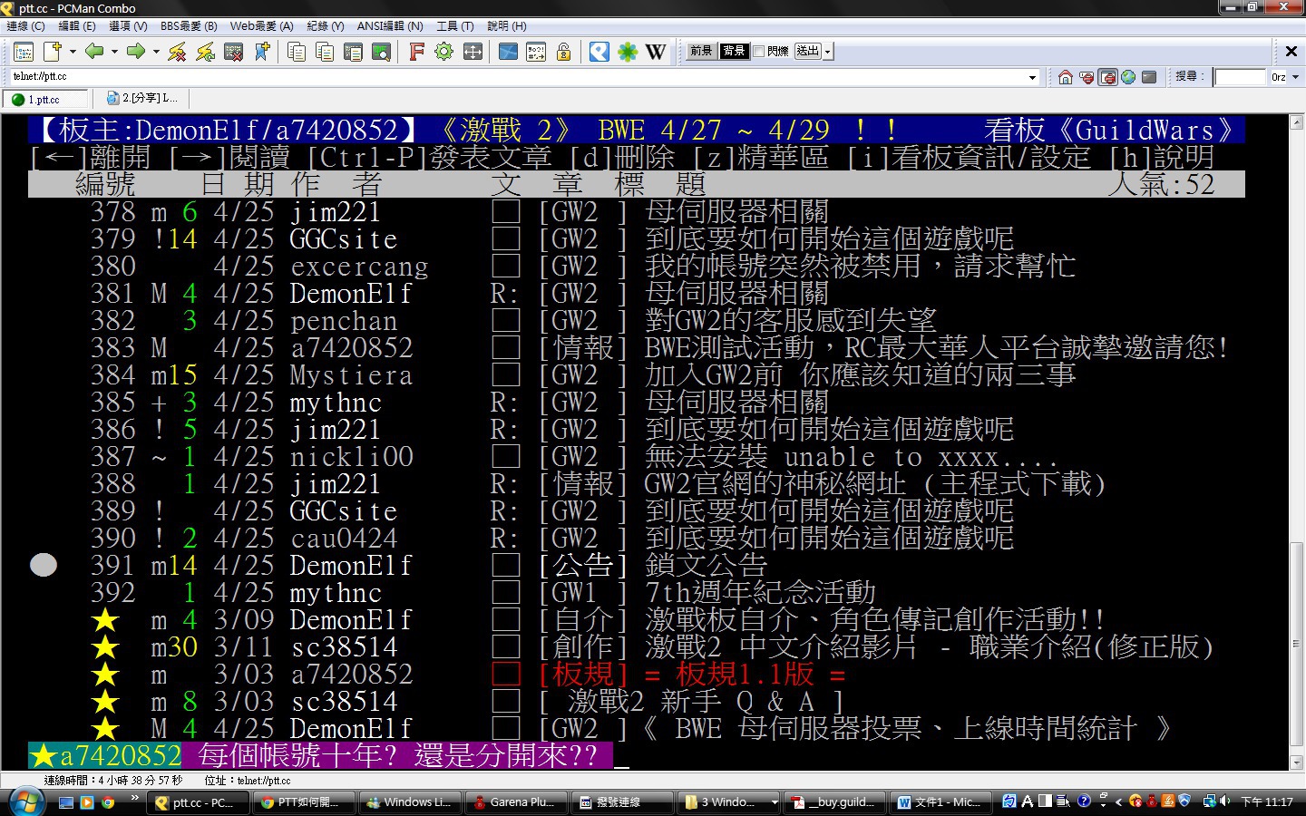This screenshot has width=1306, height=816.
Task: Open dropdown arrow beside forward arrow
Action: [156, 52]
